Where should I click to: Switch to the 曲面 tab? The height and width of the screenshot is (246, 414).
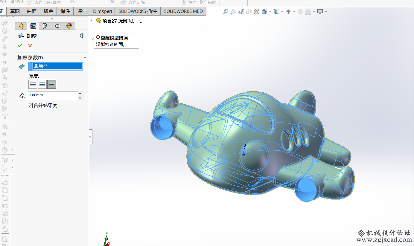pyautogui.click(x=32, y=11)
